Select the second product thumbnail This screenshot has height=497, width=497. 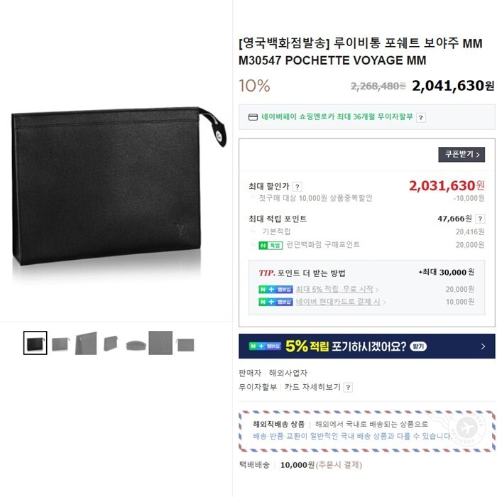[60, 344]
